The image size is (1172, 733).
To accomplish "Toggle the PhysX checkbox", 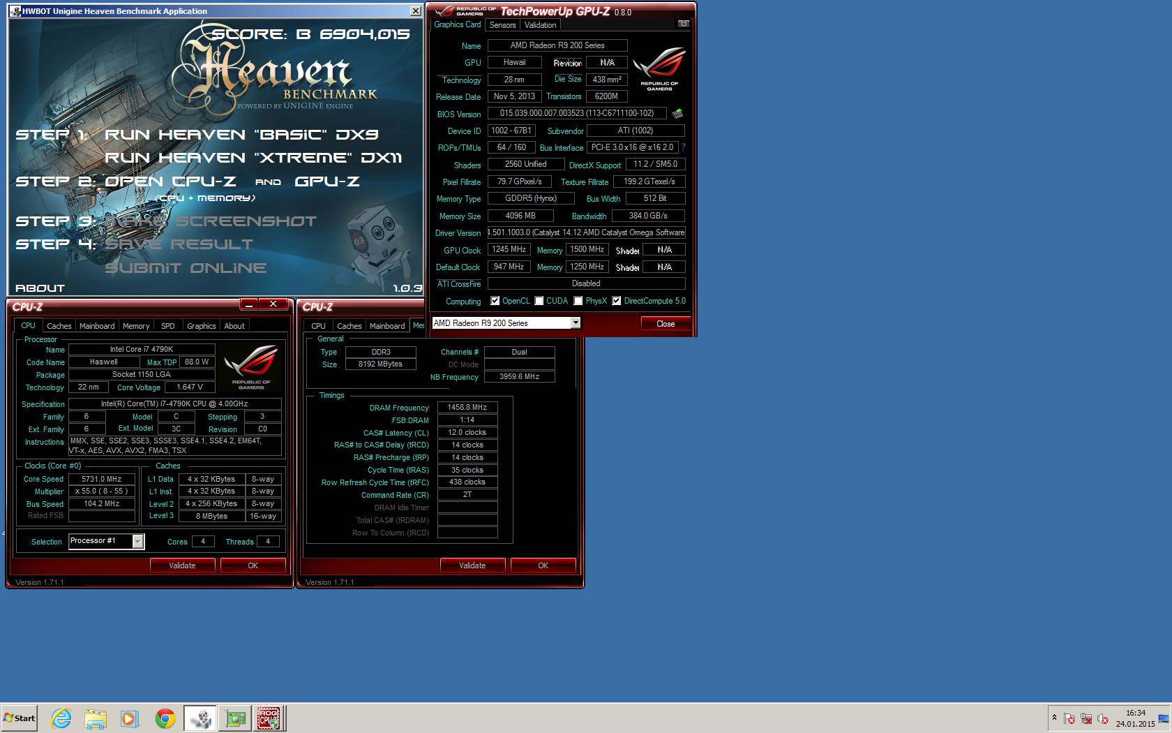I will [578, 301].
